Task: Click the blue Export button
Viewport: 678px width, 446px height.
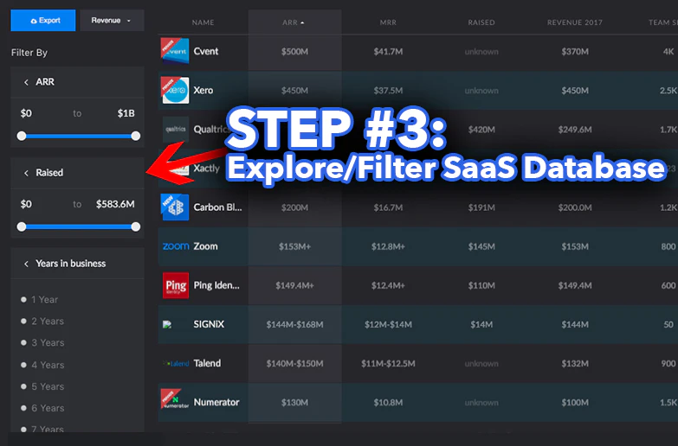Action: click(x=43, y=20)
